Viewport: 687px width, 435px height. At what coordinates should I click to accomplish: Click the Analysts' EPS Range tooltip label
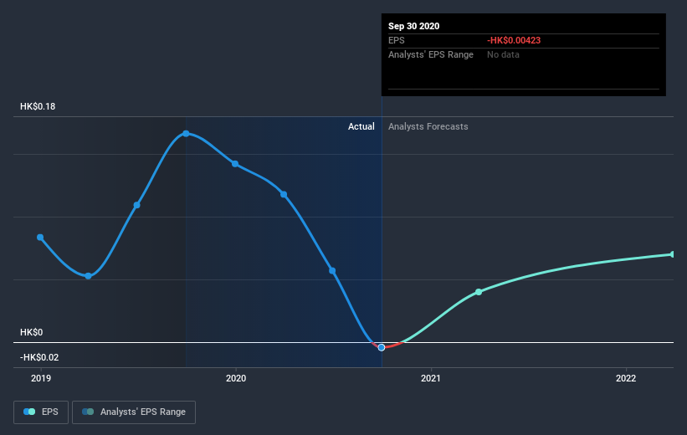[x=431, y=54]
